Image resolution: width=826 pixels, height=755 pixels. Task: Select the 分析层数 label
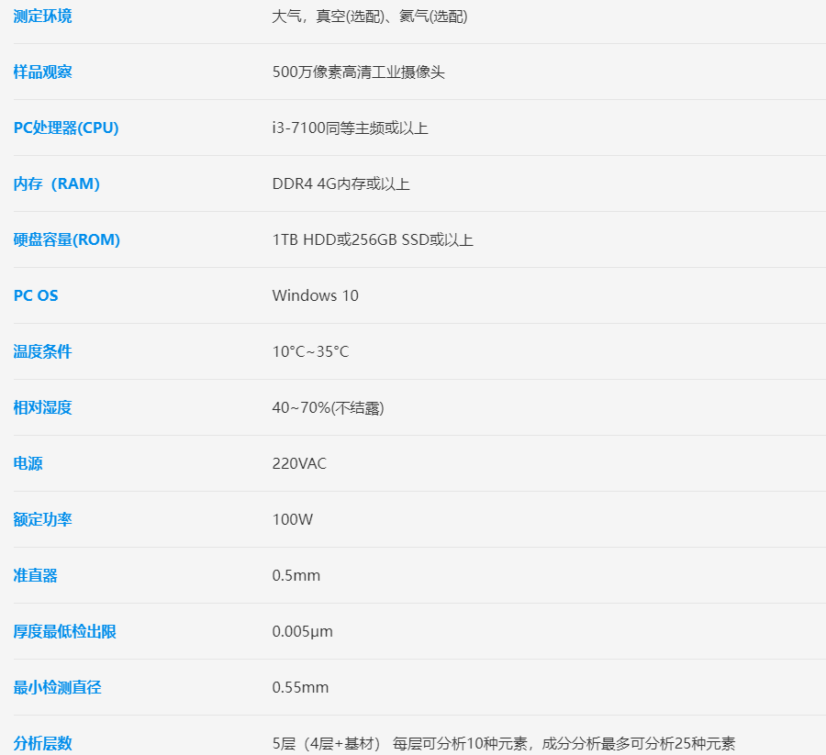[x=42, y=743]
